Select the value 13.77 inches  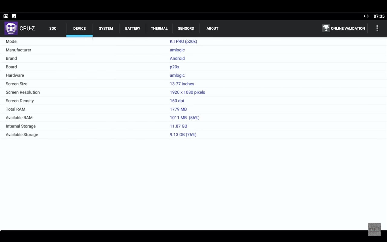[x=182, y=84]
